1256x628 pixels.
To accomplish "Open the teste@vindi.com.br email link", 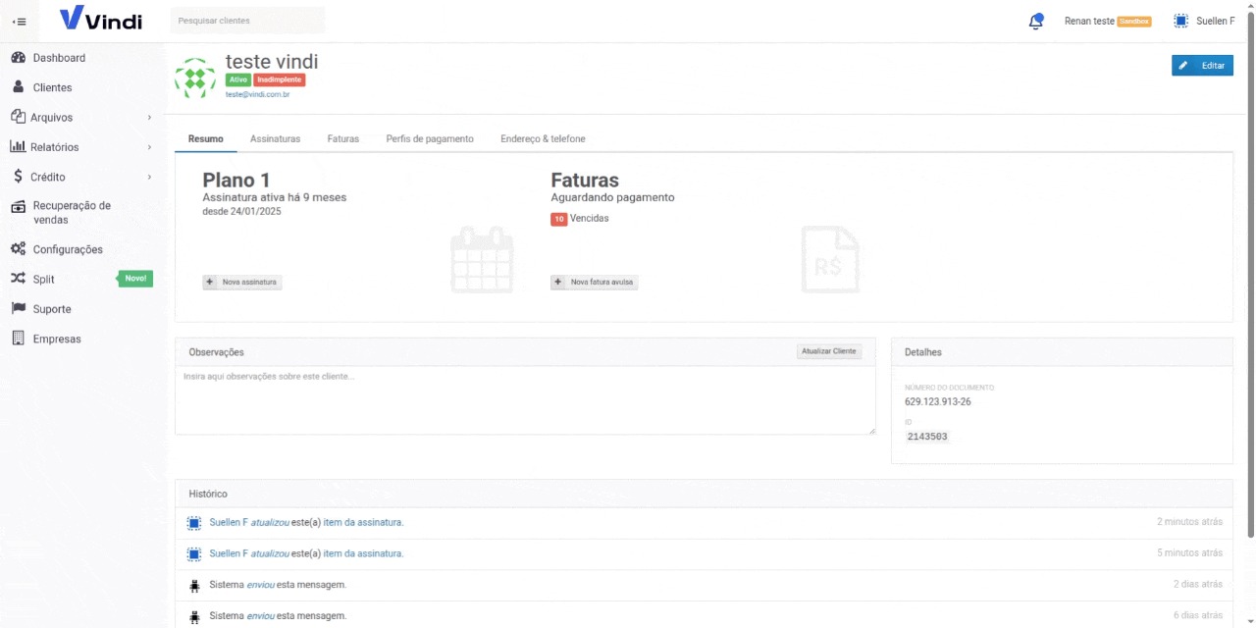I will (x=257, y=94).
